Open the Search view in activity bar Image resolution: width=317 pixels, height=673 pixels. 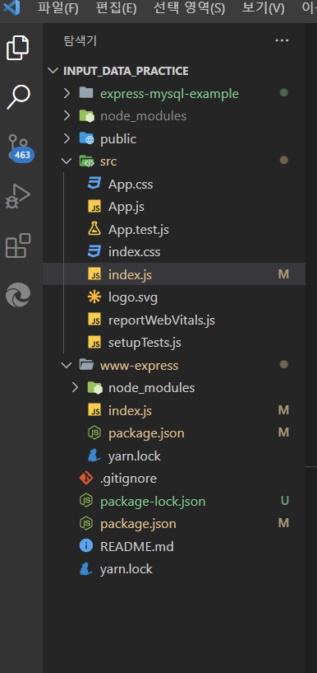(x=18, y=97)
